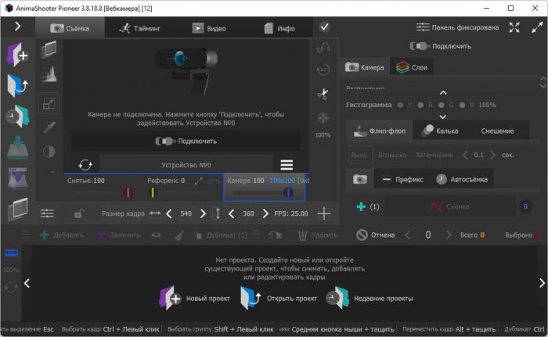
Task: Open the Видео tab
Action: pos(209,28)
